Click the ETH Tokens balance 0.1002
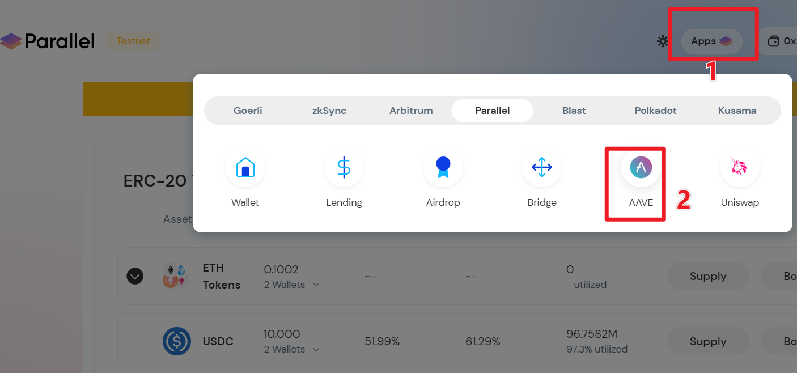 pos(281,269)
